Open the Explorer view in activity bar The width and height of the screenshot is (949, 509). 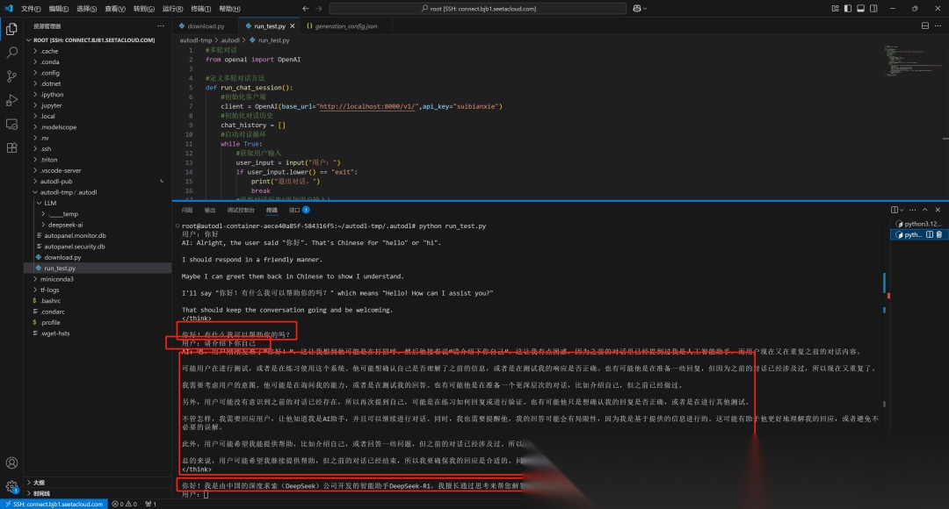(x=11, y=29)
